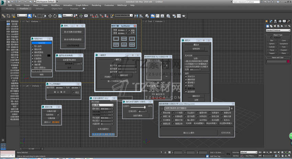Switch to the Motion command panel tab
292x159 pixels.
[280, 21]
